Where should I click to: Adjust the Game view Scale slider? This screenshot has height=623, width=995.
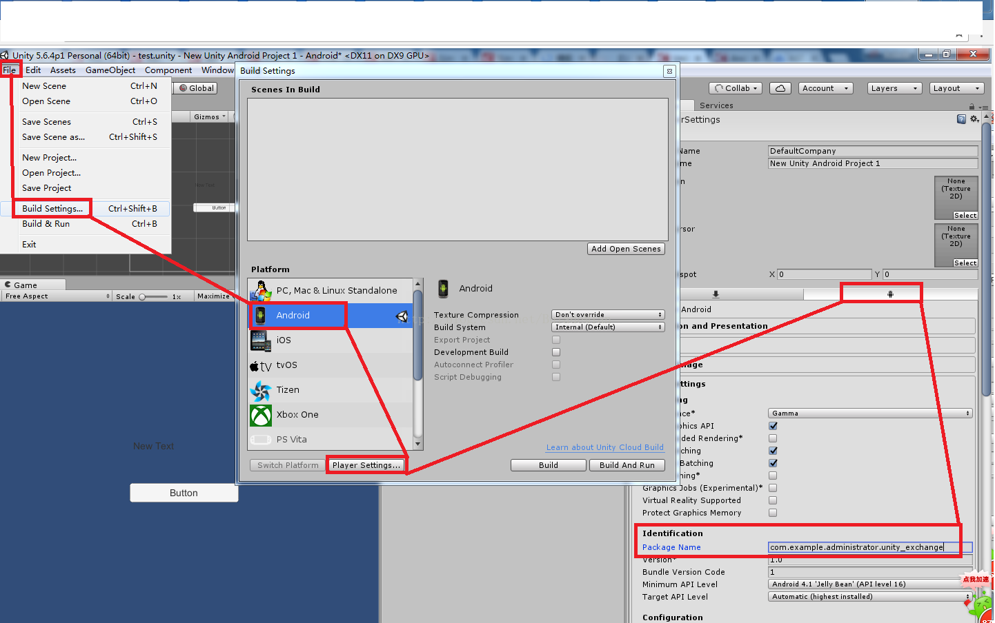click(153, 297)
